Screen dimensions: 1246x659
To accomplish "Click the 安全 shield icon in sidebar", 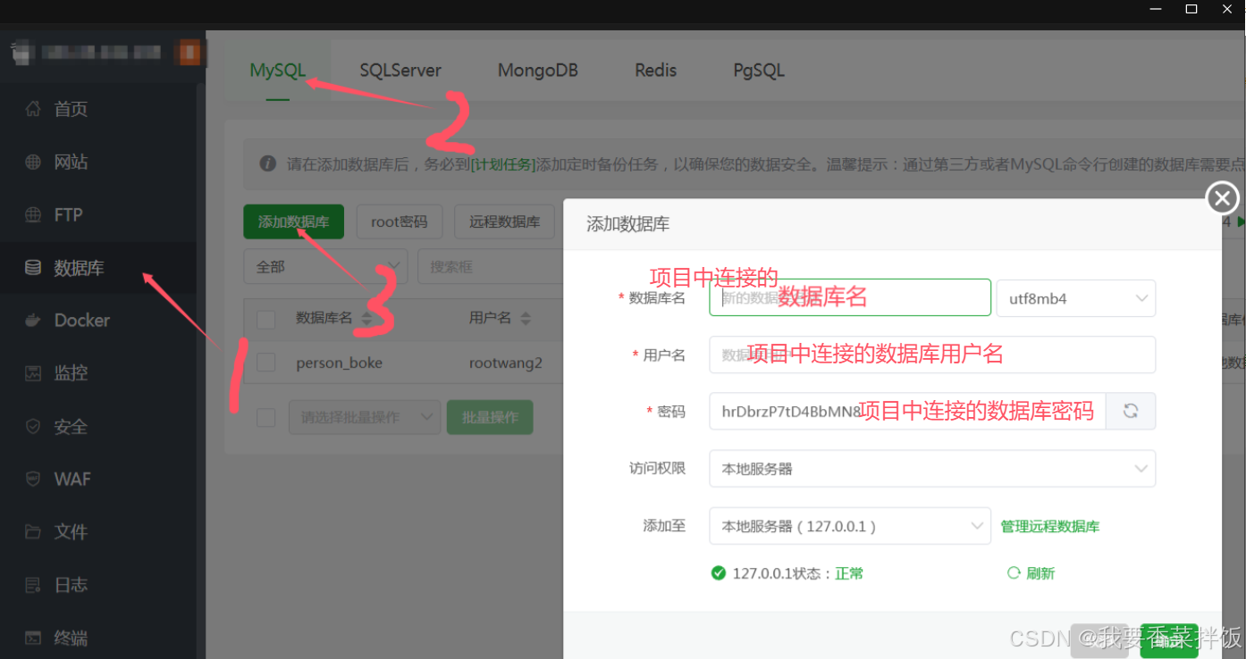I will pyautogui.click(x=33, y=427).
